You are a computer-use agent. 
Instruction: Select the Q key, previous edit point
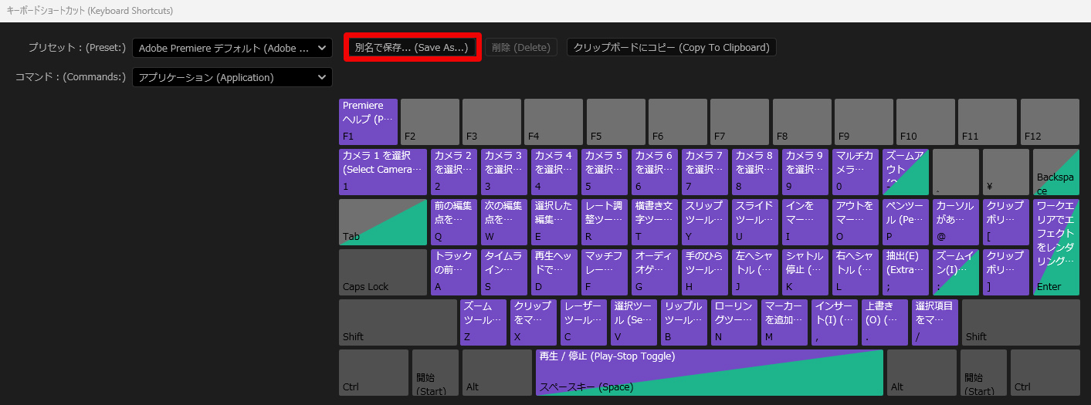pos(454,222)
